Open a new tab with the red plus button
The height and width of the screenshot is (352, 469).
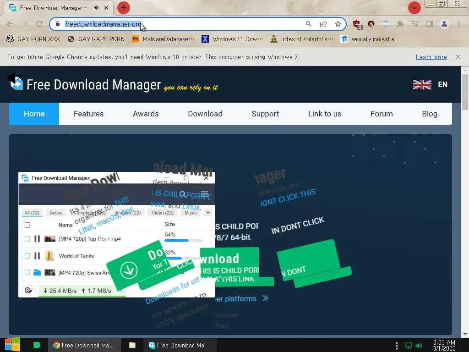tap(124, 8)
